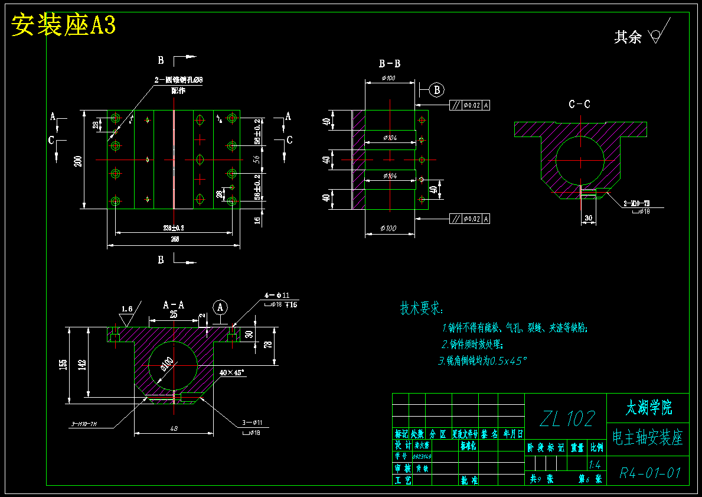Select the scale value "1:4"

[x=595, y=464]
